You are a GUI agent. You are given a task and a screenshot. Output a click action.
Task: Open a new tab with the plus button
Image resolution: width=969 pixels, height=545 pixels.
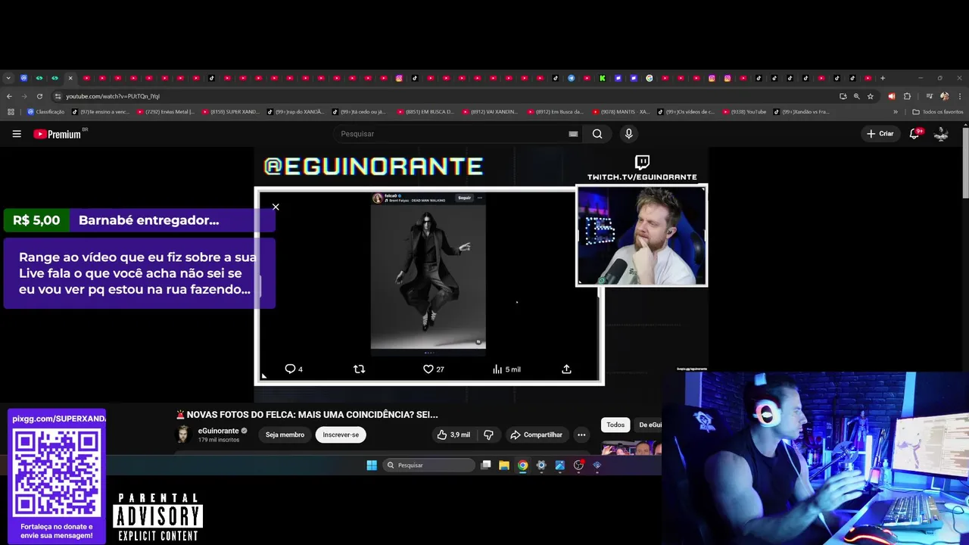point(883,78)
